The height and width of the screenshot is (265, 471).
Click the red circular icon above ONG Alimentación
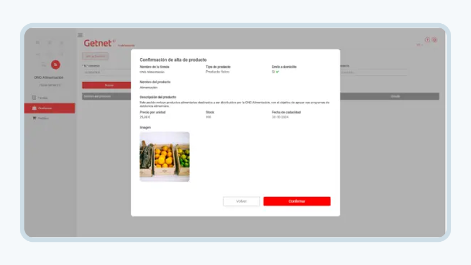[55, 65]
